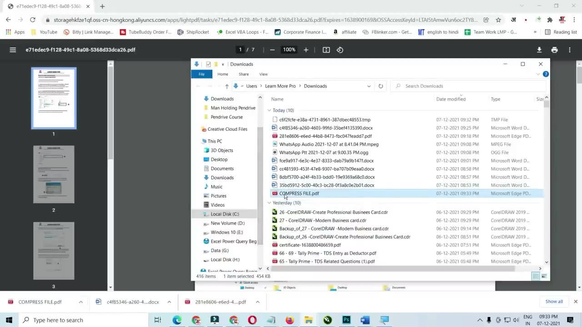Open the Explorer File menu

[x=201, y=74]
